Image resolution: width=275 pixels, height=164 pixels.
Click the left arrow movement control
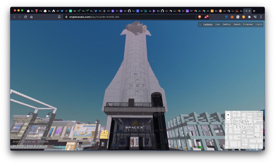point(132,85)
